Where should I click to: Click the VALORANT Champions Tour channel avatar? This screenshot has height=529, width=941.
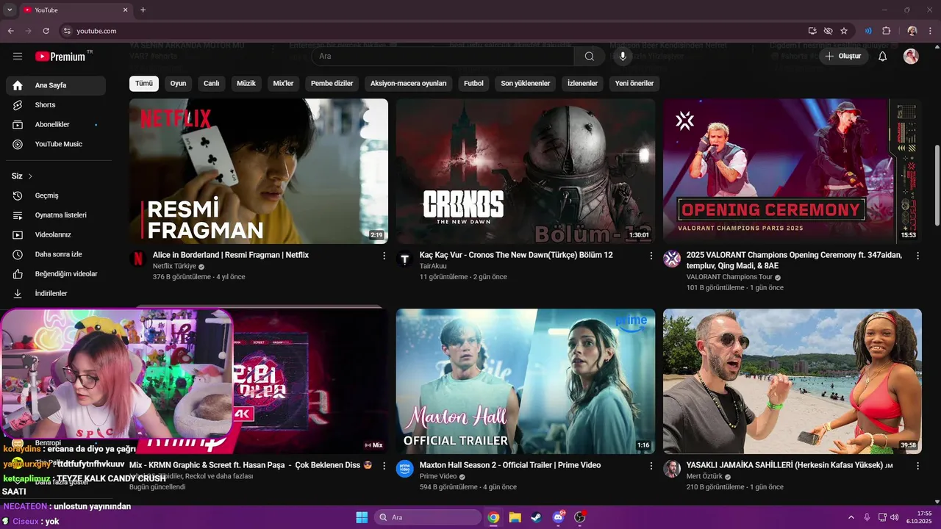pos(672,259)
